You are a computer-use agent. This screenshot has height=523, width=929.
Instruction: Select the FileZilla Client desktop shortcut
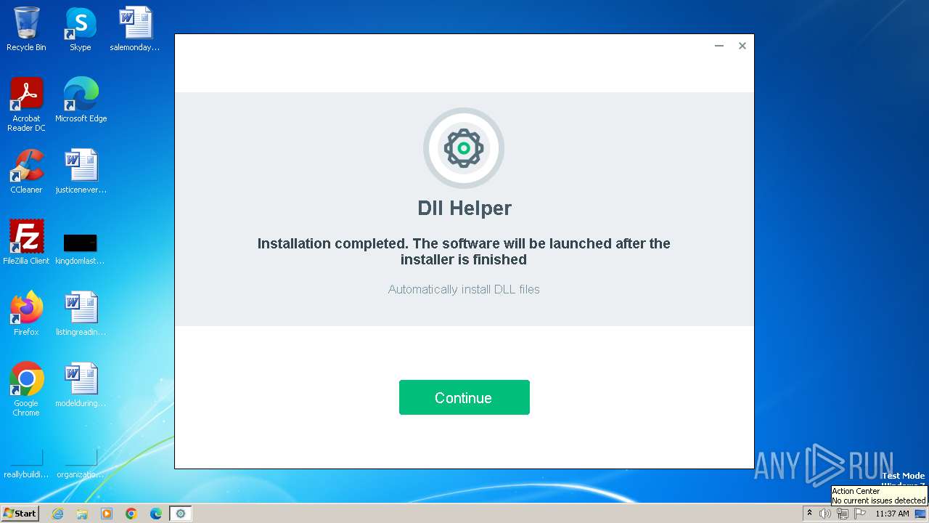(x=26, y=243)
